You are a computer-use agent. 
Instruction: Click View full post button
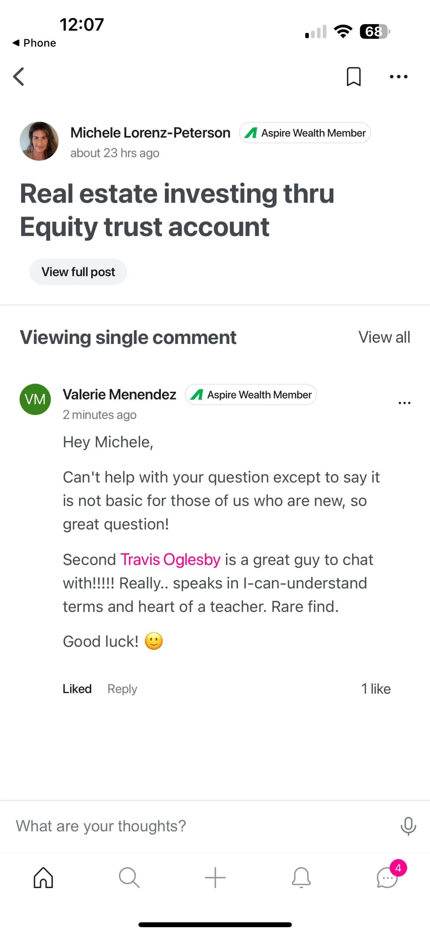click(x=78, y=272)
